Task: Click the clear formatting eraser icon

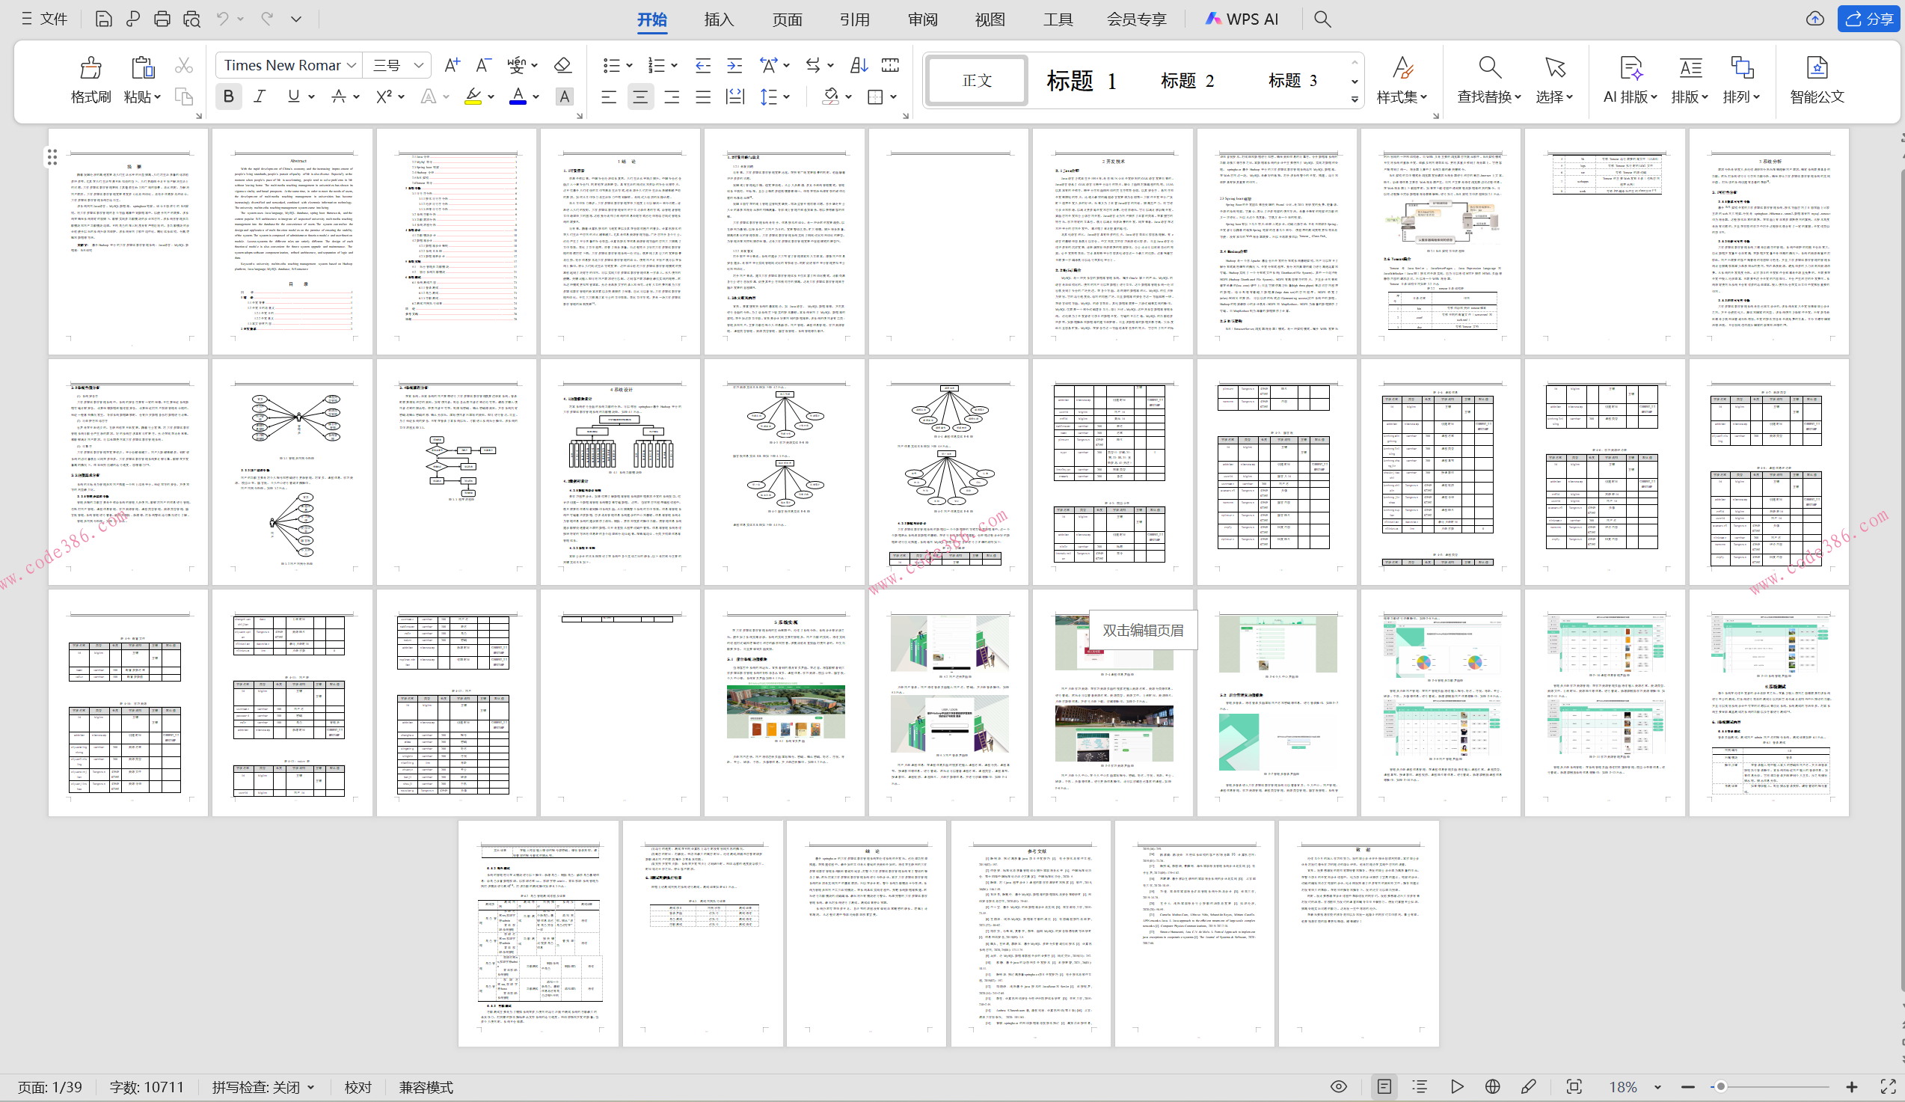Action: [562, 65]
